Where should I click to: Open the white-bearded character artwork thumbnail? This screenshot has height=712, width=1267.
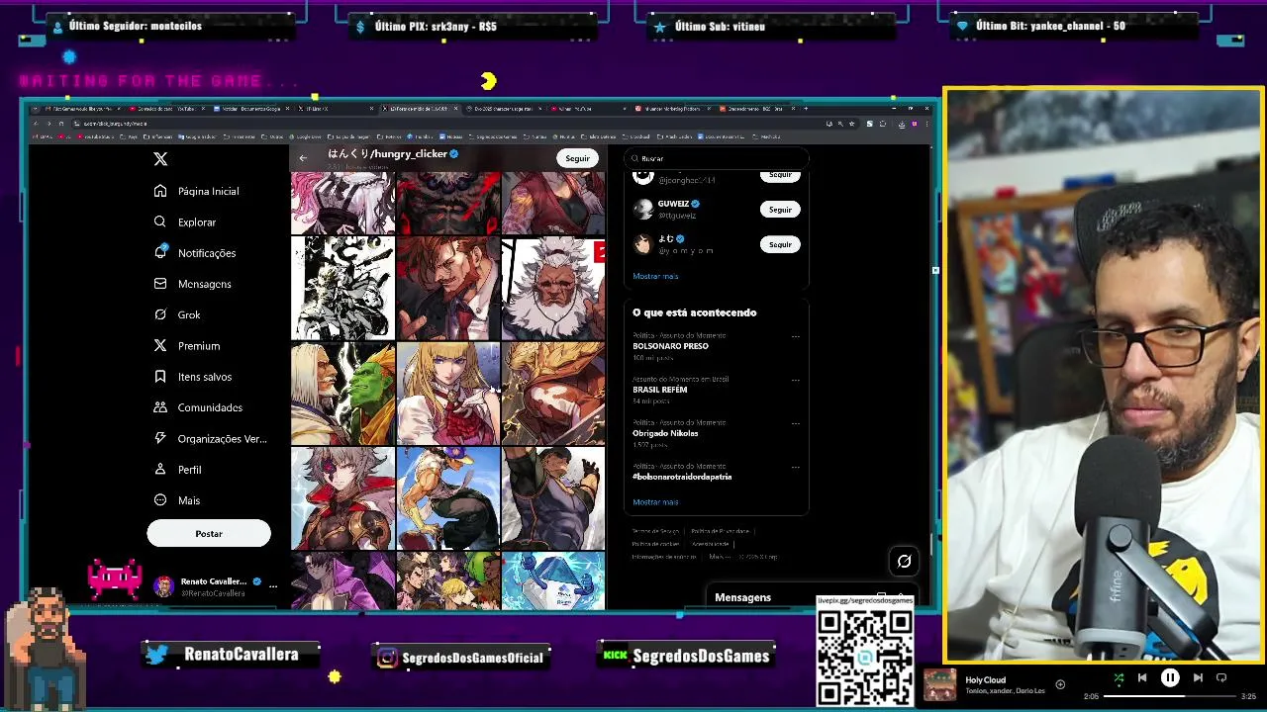(553, 288)
